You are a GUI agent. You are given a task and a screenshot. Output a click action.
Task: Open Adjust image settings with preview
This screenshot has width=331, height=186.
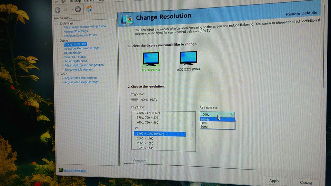85,27
